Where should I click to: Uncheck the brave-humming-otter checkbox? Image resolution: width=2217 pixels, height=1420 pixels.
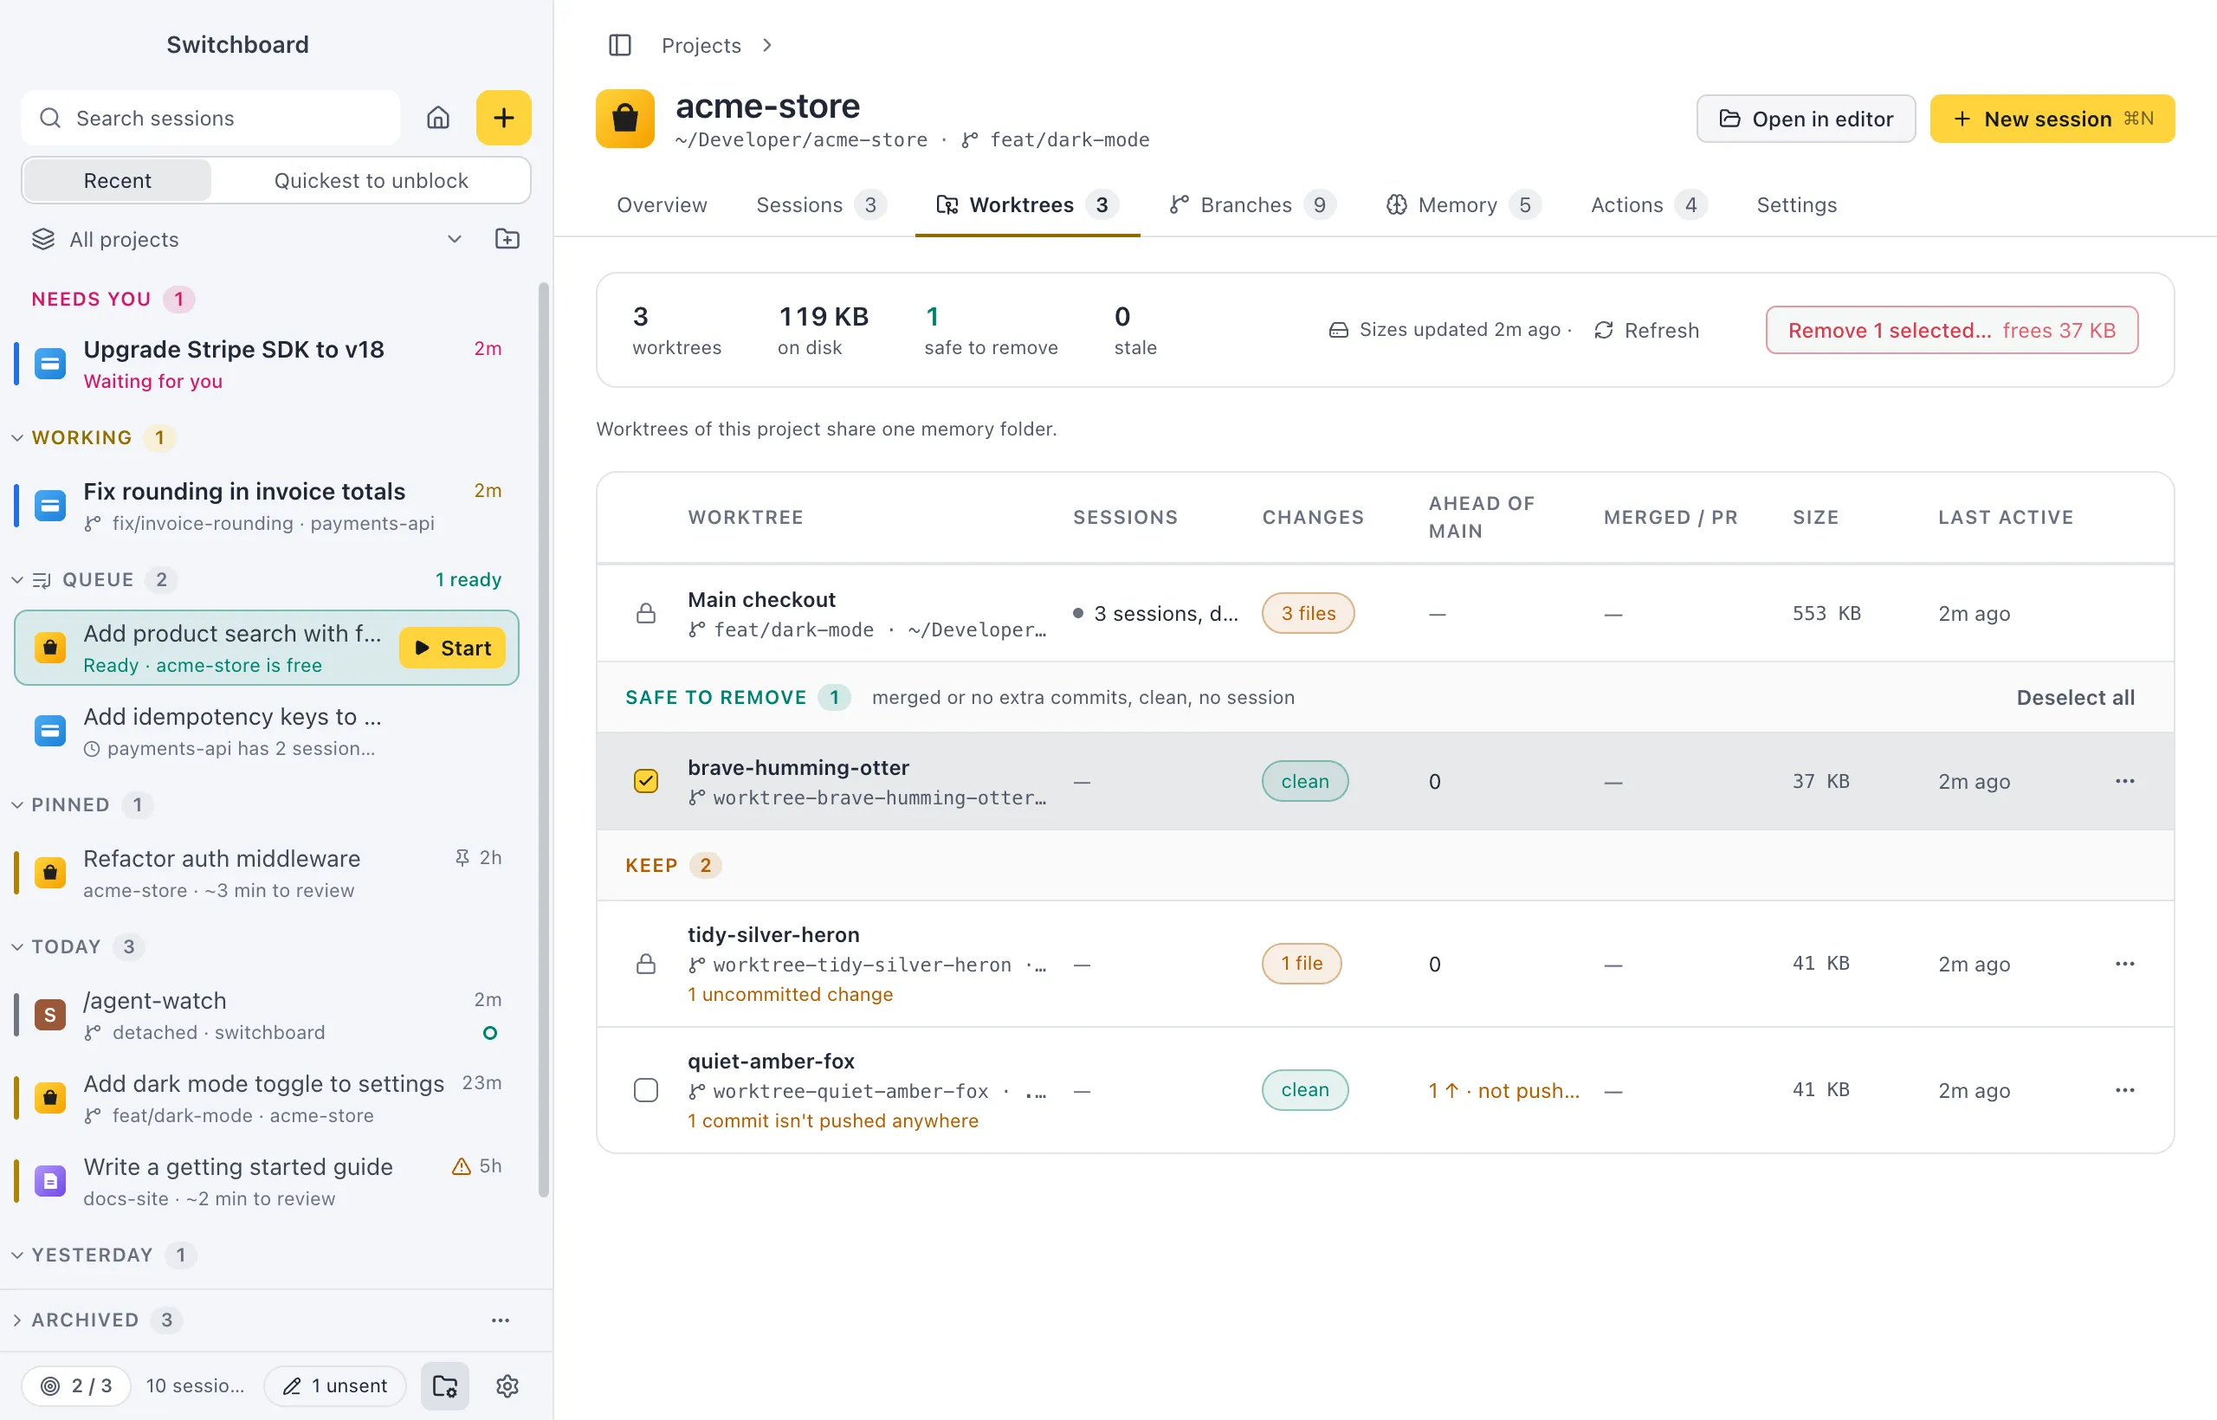click(645, 781)
